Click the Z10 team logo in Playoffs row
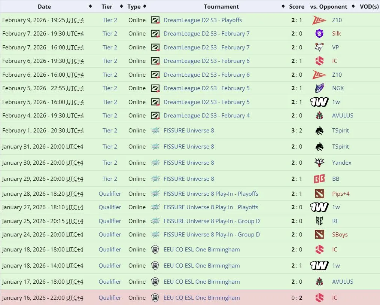This screenshot has height=305, width=380. 319,20
